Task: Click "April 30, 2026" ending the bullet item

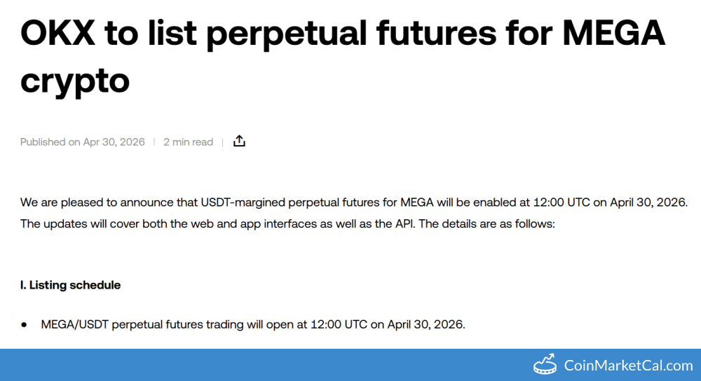Action: (426, 325)
